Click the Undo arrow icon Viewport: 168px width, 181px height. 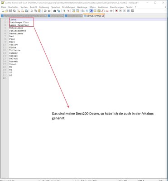click(45, 11)
